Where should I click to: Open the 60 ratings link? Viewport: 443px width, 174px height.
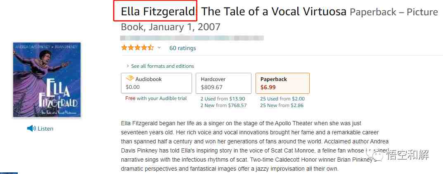pyautogui.click(x=182, y=48)
